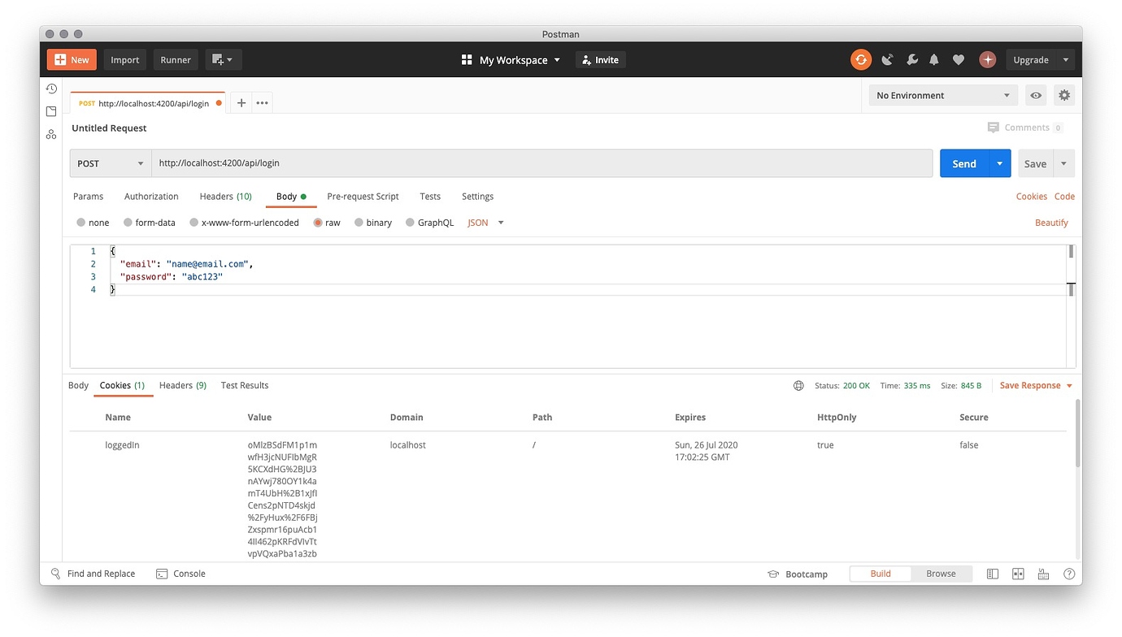Open the help question mark icon
Image resolution: width=1122 pixels, height=637 pixels.
[1069, 574]
